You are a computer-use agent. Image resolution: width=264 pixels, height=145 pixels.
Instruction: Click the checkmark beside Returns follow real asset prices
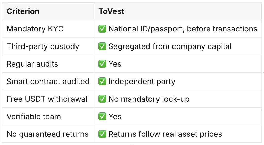pos(102,134)
